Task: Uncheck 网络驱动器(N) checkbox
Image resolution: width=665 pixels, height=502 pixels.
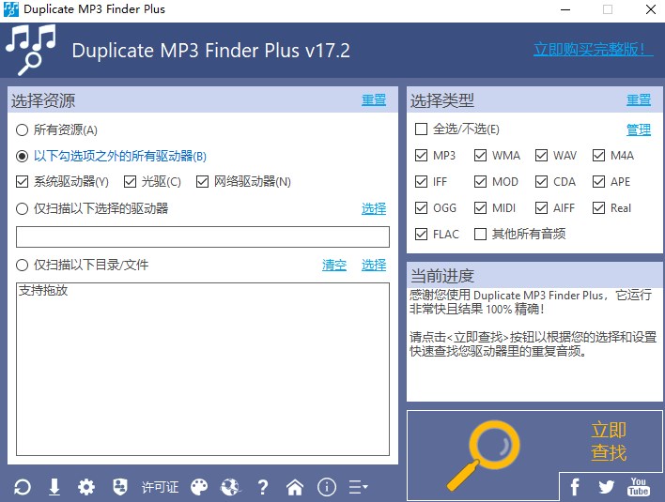Action: pos(202,182)
